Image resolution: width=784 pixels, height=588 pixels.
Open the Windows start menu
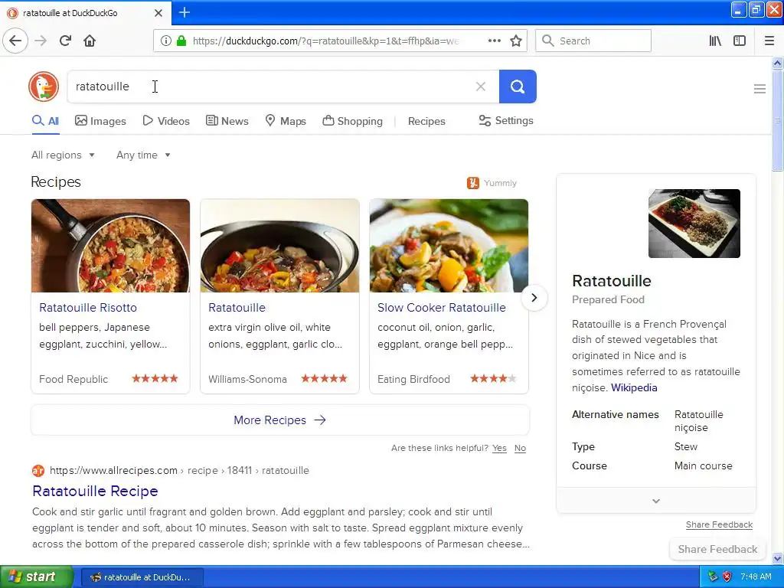(36, 577)
